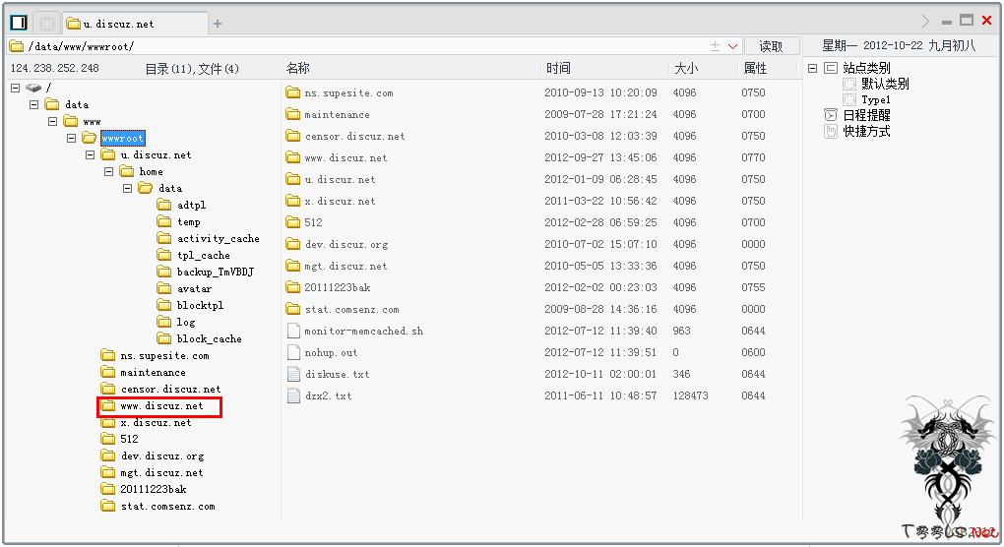The height and width of the screenshot is (547, 1004).
Task: Add a new tab with plus button
Action: tap(218, 24)
